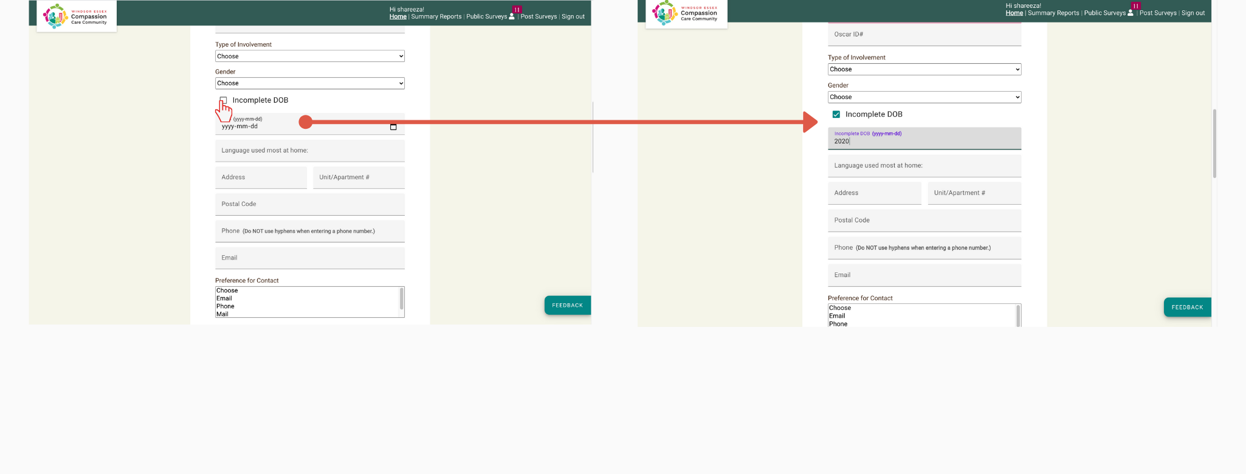Click user profile icon in left screenshot header
Screen dimensions: 1246x474
coord(512,16)
